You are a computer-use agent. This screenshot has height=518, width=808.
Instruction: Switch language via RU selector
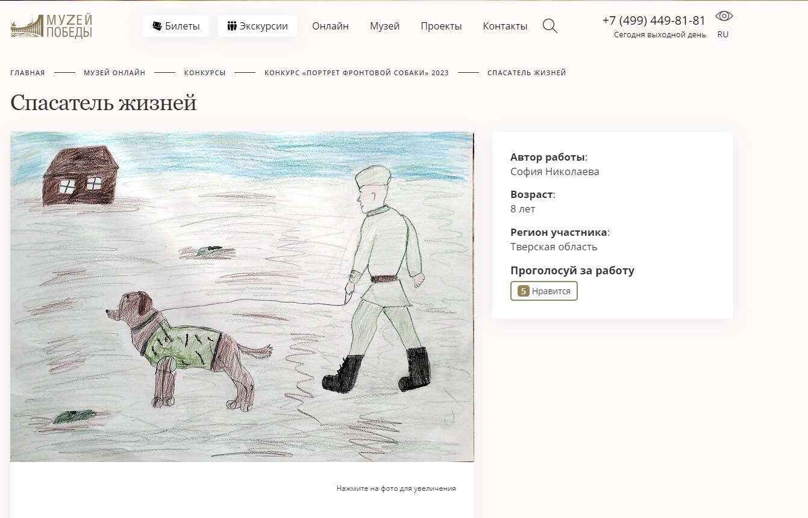tap(723, 34)
